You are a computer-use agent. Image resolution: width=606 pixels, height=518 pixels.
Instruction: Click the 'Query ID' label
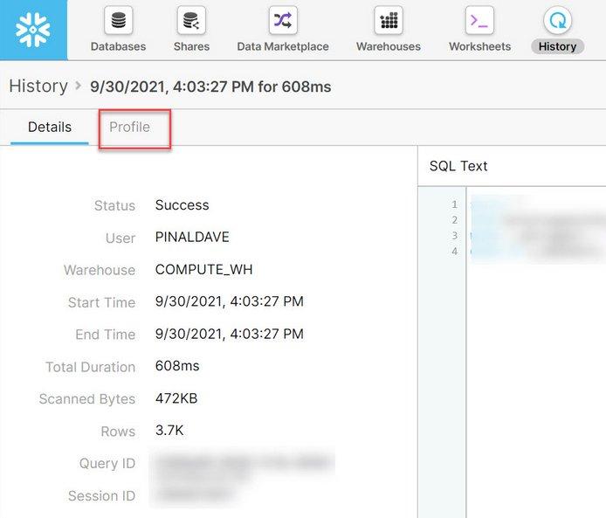[107, 464]
